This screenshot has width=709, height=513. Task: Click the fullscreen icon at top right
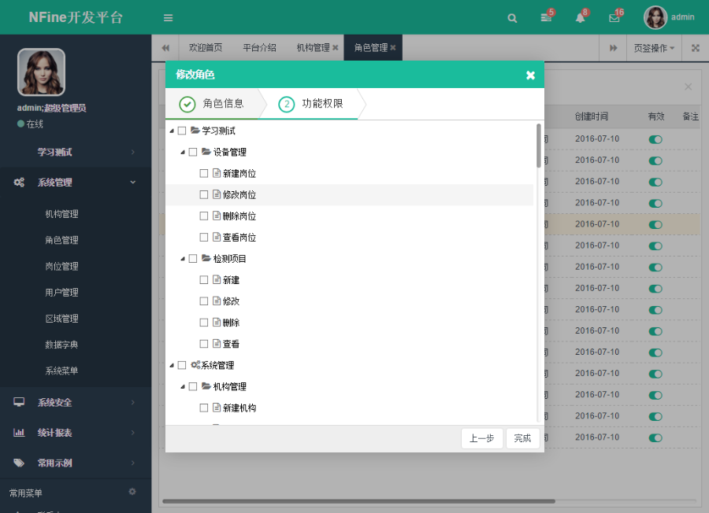(696, 47)
